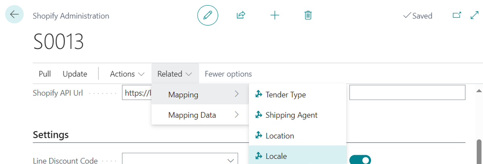Screen dimensions: 483x164
Task: Click the share icon
Action: [241, 15]
